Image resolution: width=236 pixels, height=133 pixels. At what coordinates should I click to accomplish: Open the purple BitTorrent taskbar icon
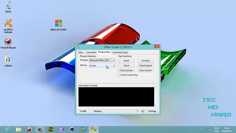coord(62,130)
